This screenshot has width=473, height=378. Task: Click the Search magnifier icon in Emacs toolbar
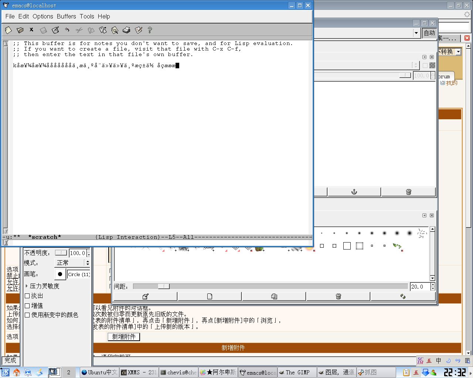pos(115,30)
